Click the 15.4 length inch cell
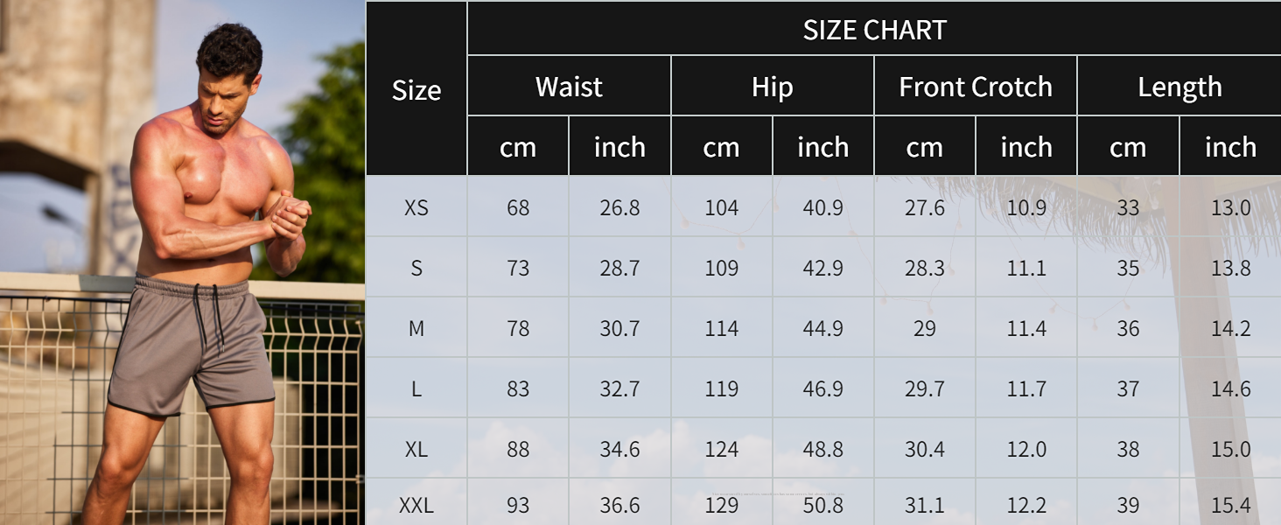The height and width of the screenshot is (525, 1281). (1230, 503)
